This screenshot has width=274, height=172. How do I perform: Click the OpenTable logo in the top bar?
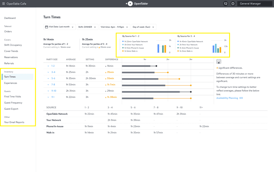tap(136, 4)
